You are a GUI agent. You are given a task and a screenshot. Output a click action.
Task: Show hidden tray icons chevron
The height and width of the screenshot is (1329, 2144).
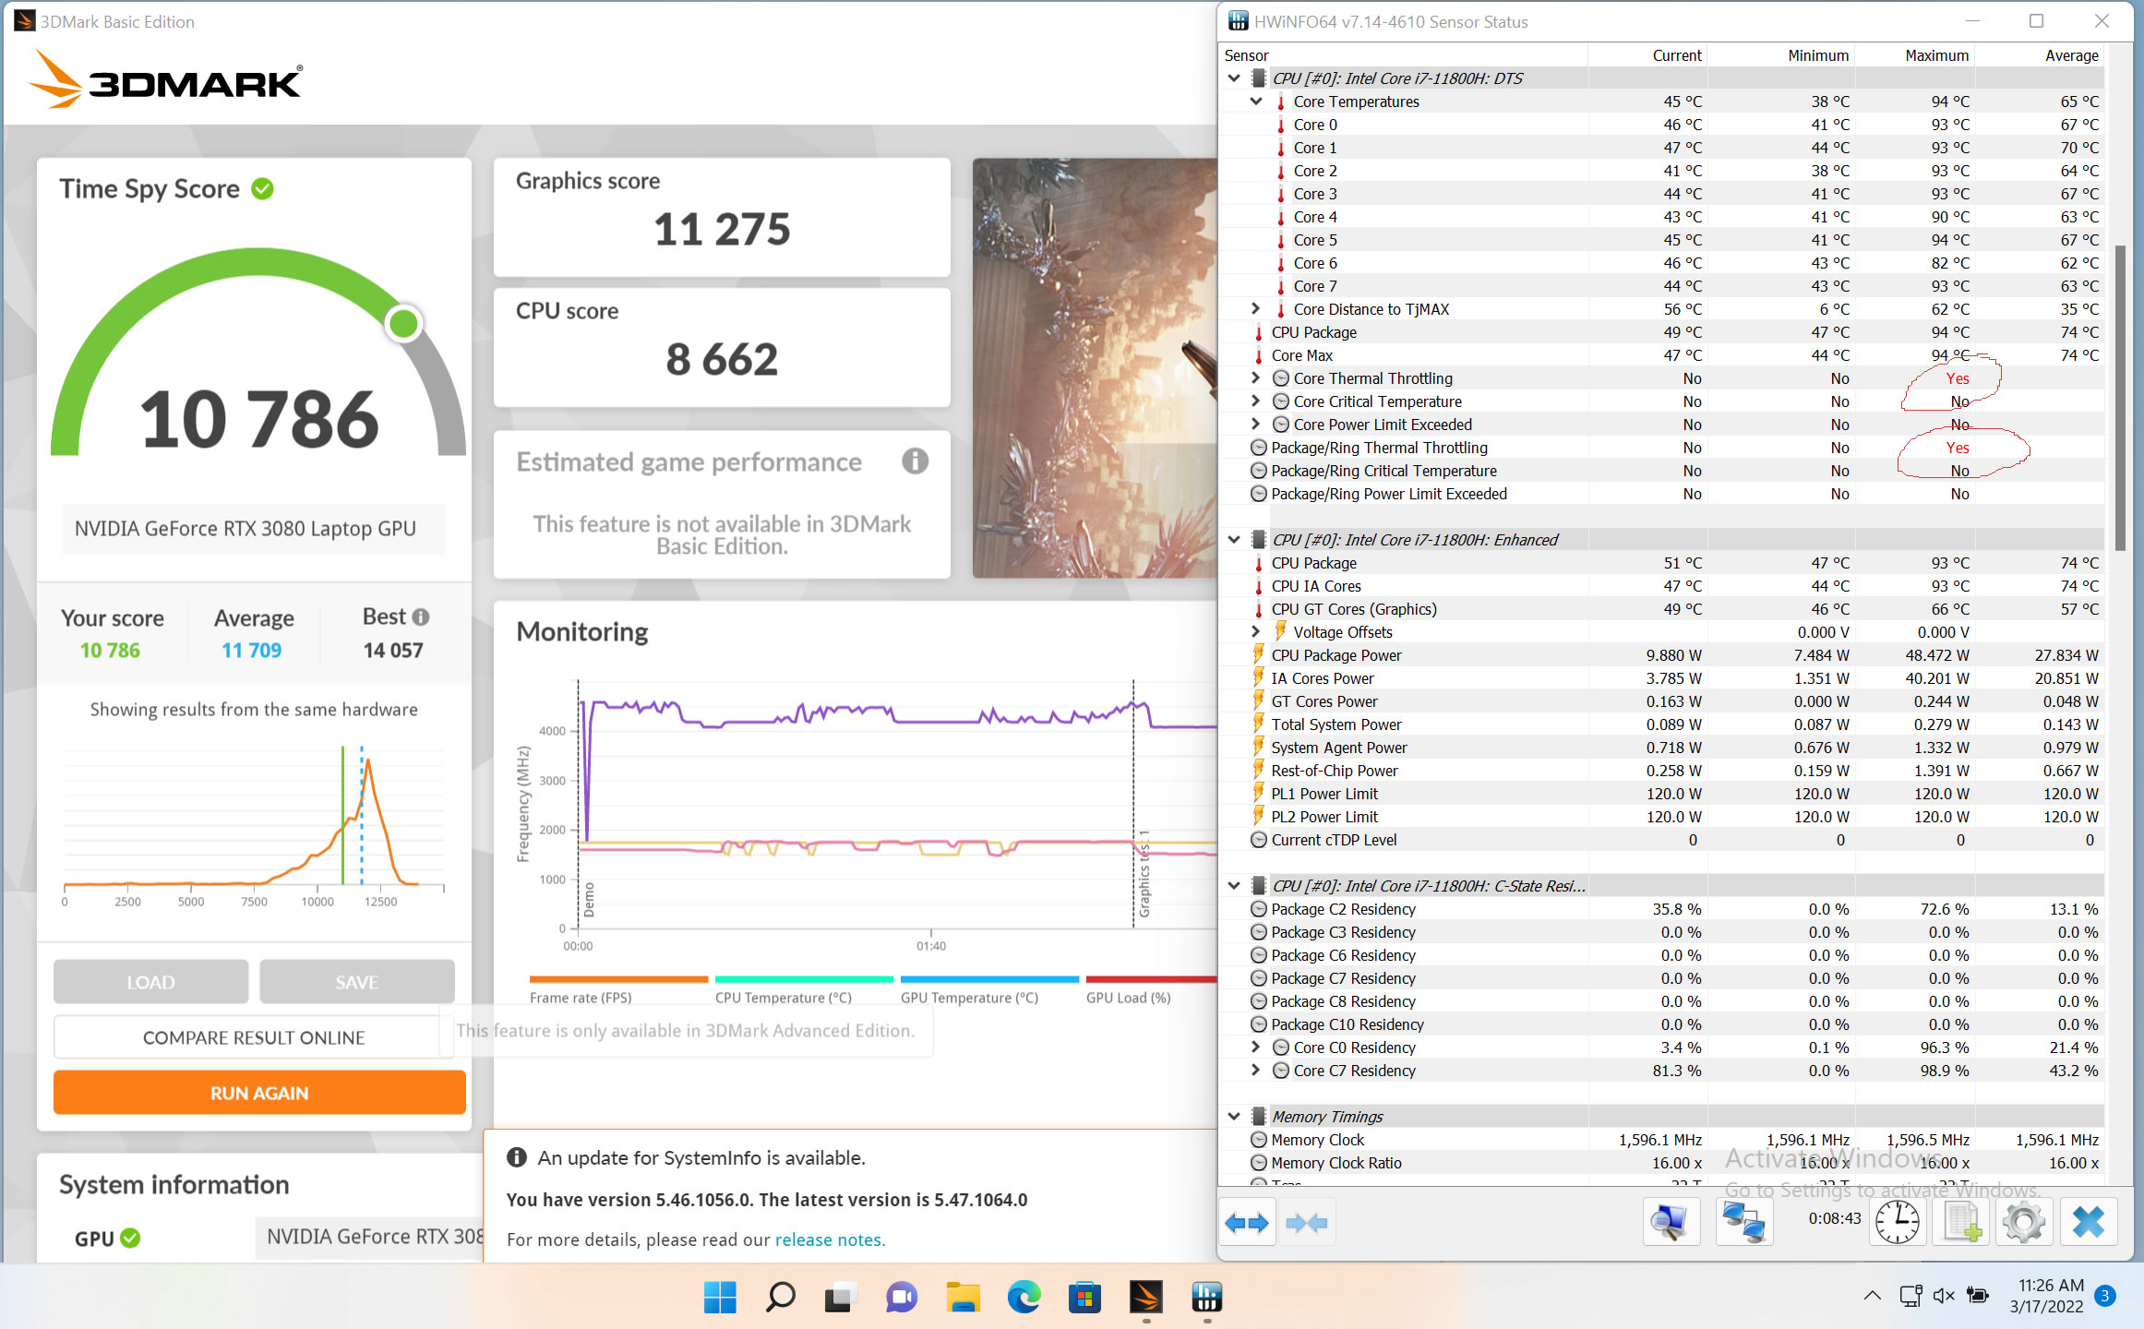[1873, 1296]
